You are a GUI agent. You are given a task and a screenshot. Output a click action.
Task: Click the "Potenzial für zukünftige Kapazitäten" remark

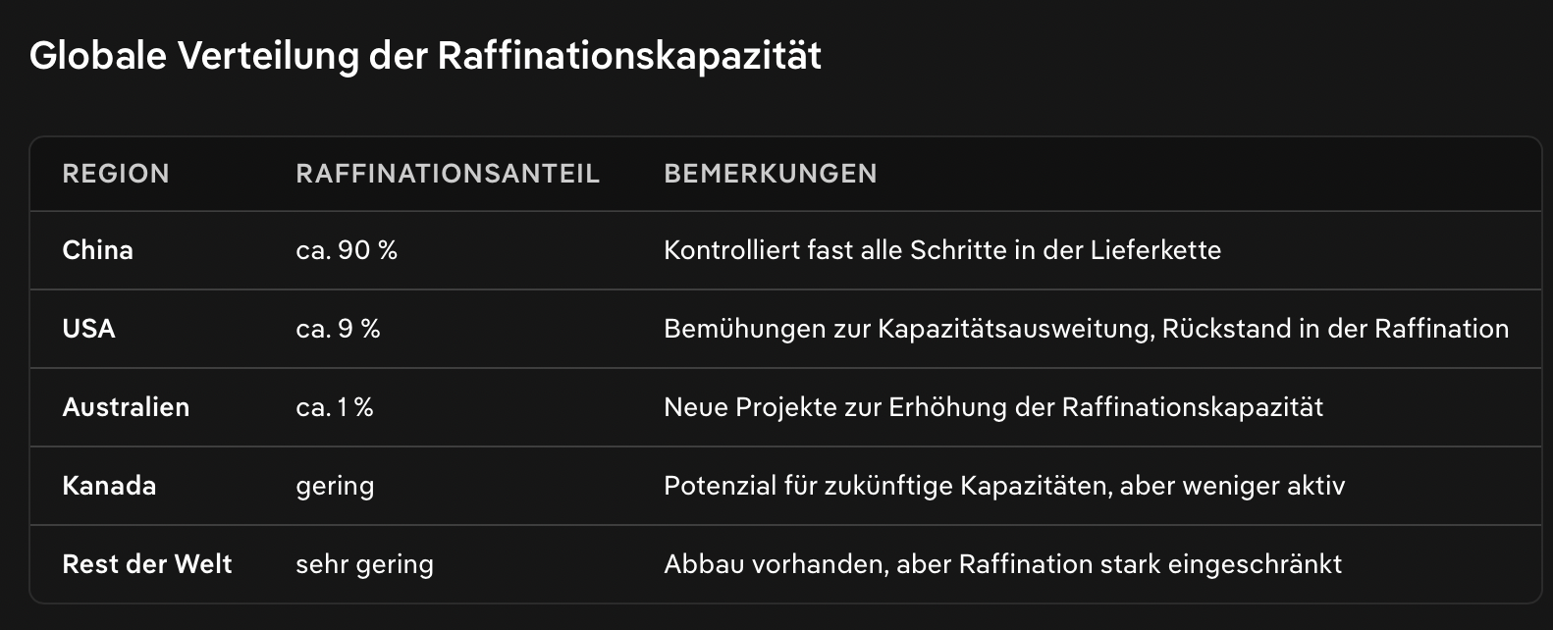[1004, 486]
